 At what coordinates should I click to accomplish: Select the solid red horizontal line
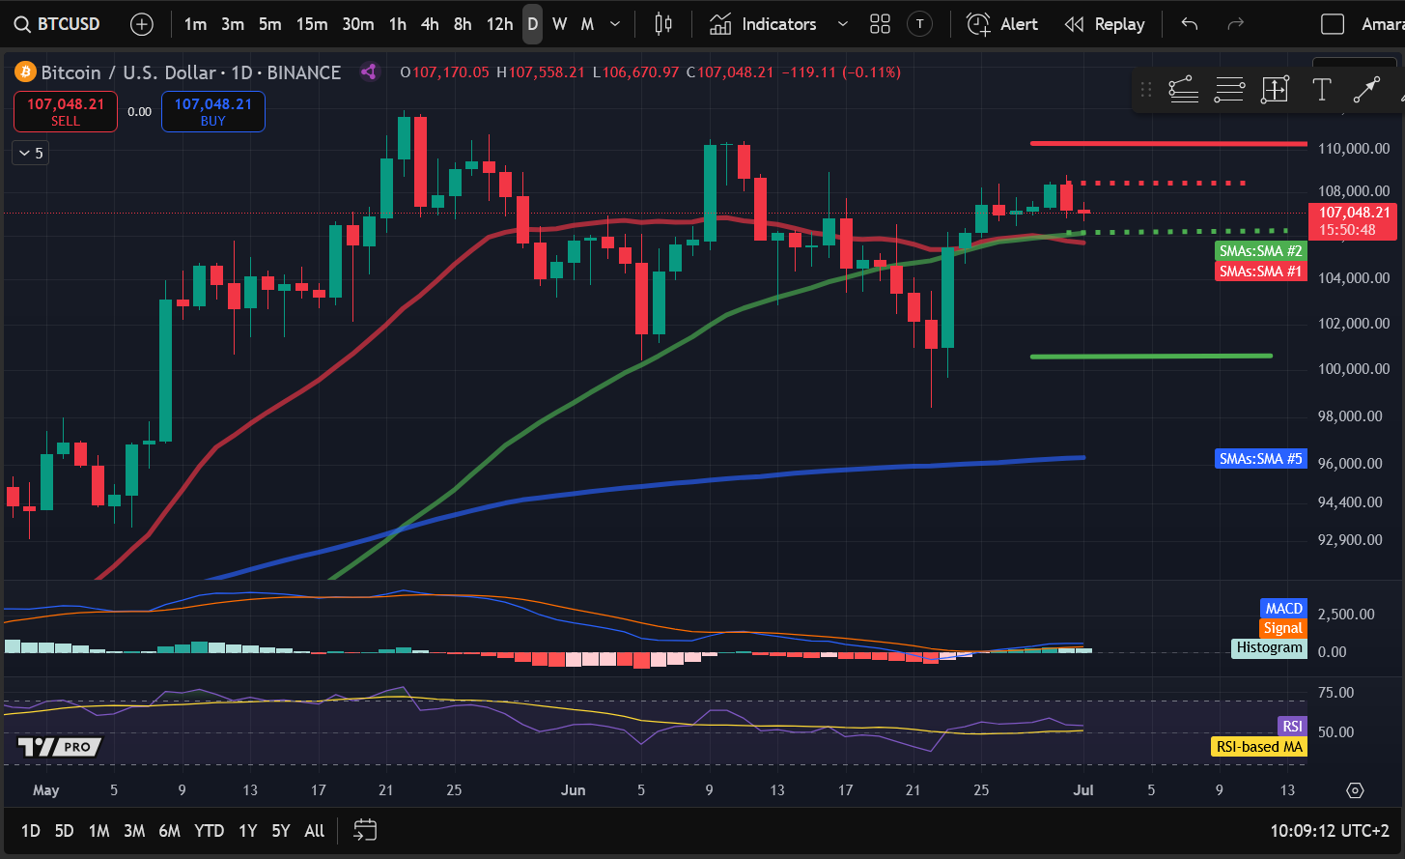(x=1168, y=144)
